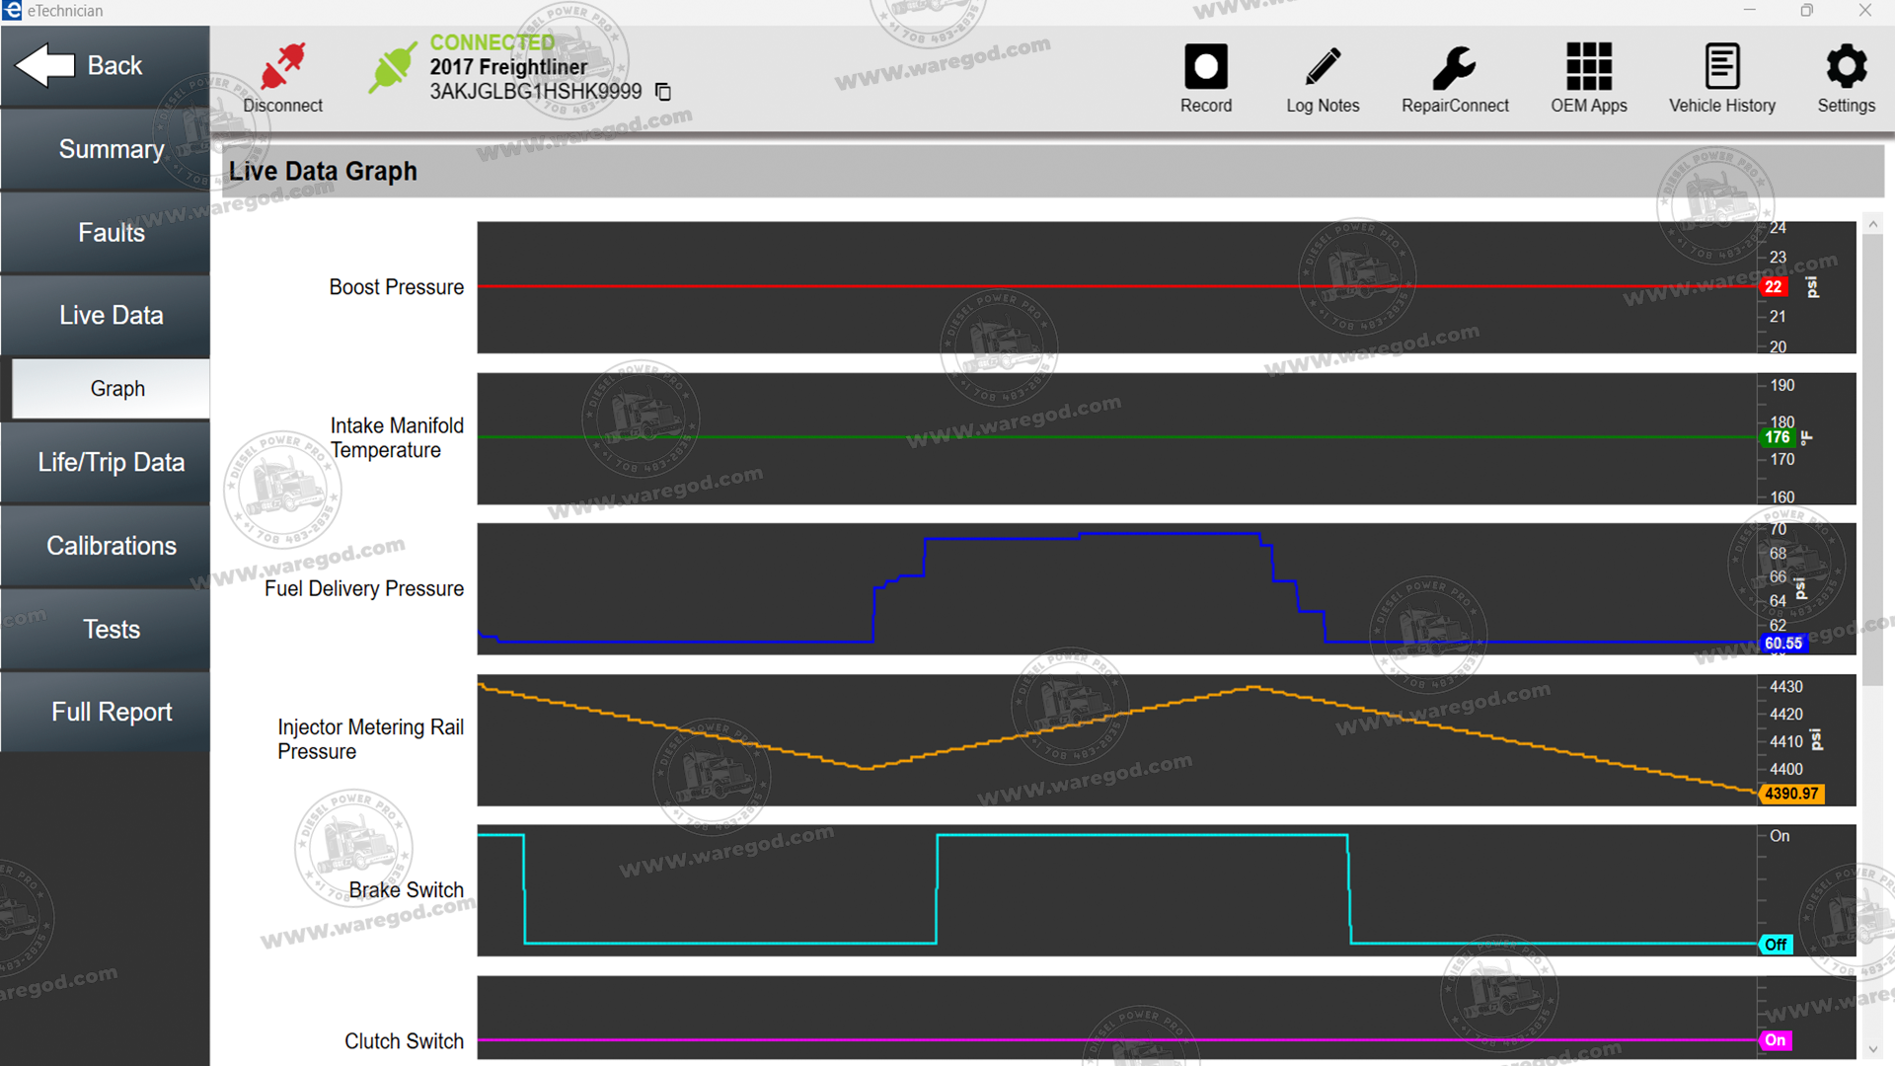Open the Faults section
This screenshot has width=1895, height=1066.
click(x=111, y=233)
